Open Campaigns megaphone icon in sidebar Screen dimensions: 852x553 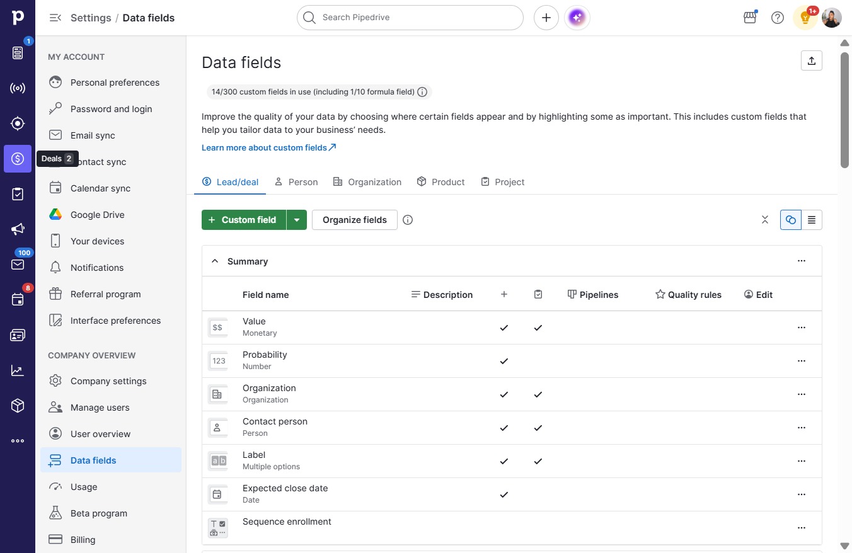[x=18, y=229]
